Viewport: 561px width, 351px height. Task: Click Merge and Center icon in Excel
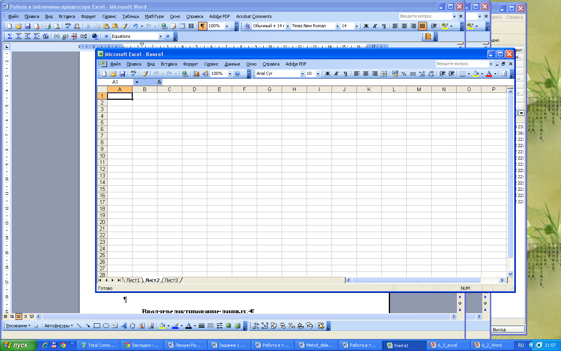(384, 74)
